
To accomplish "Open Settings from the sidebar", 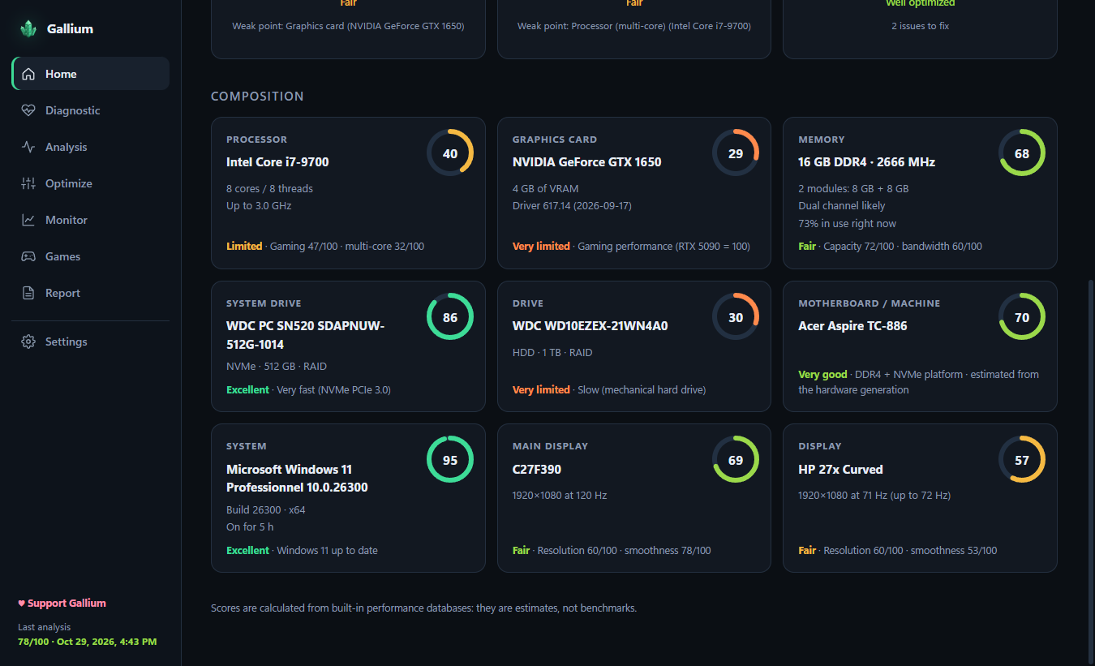I will (90, 342).
